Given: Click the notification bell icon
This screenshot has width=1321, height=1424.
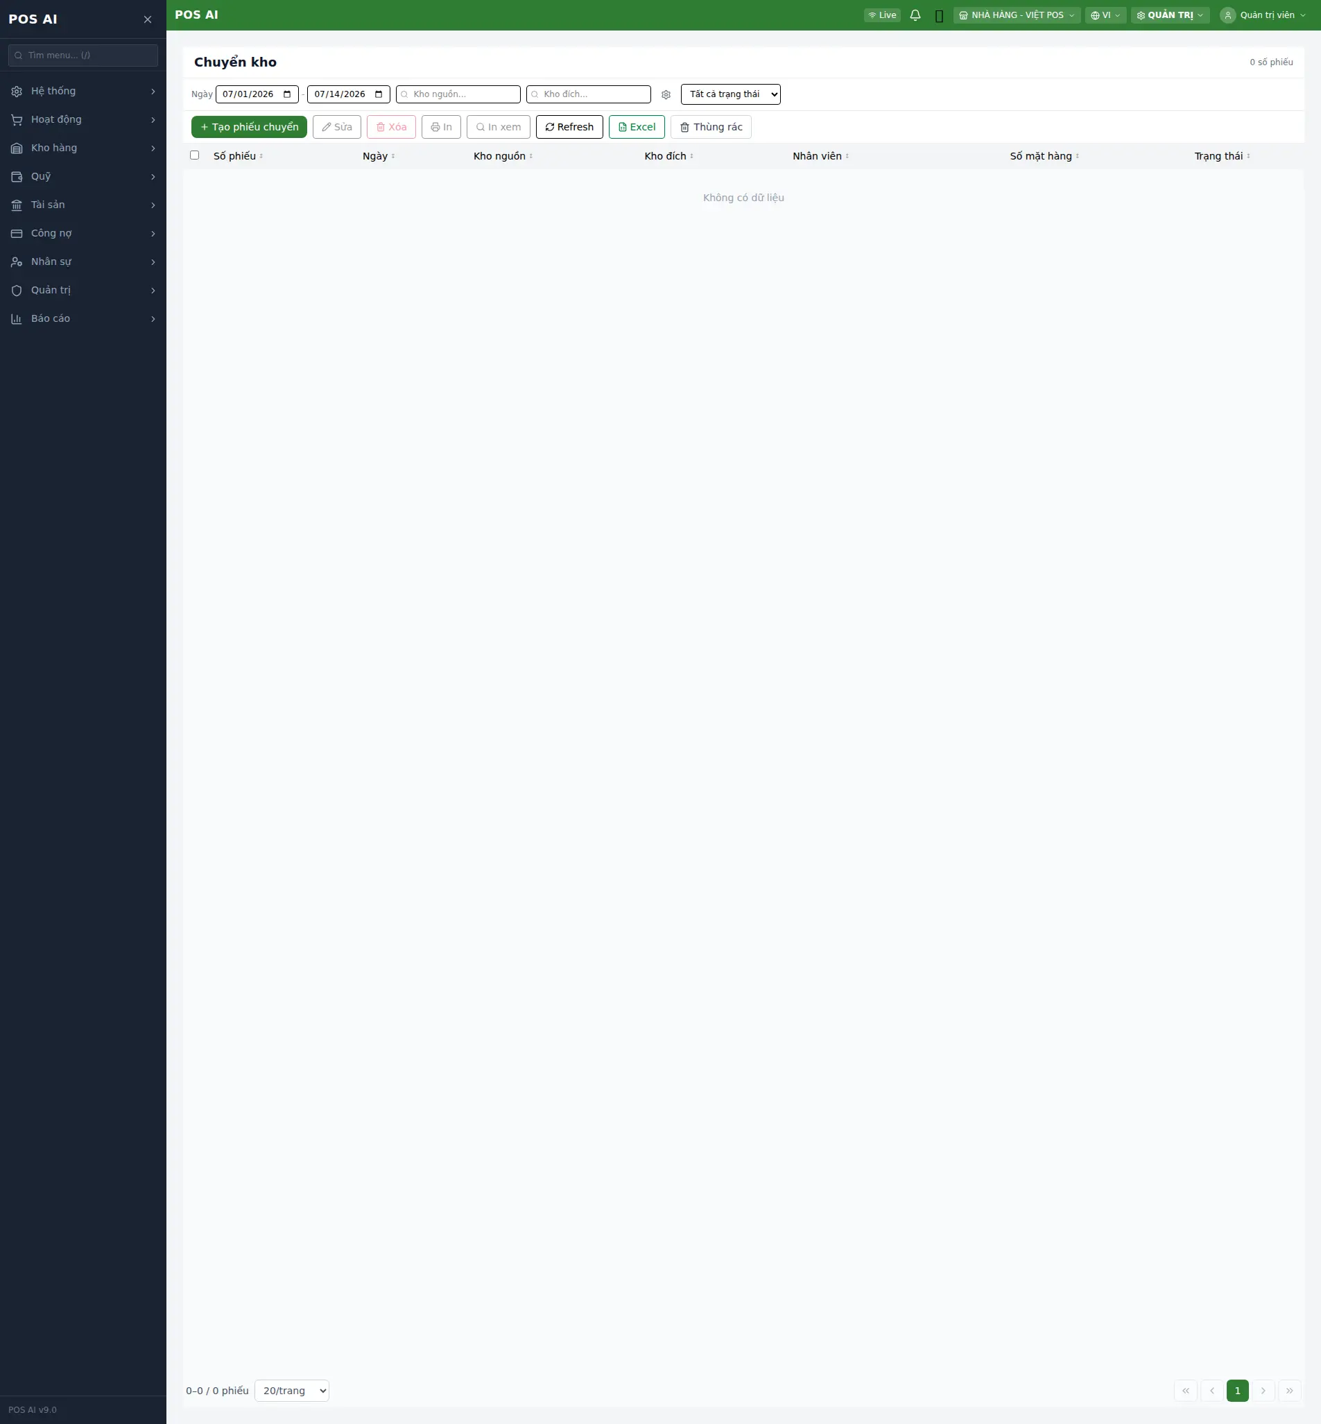Looking at the screenshot, I should pos(915,15).
